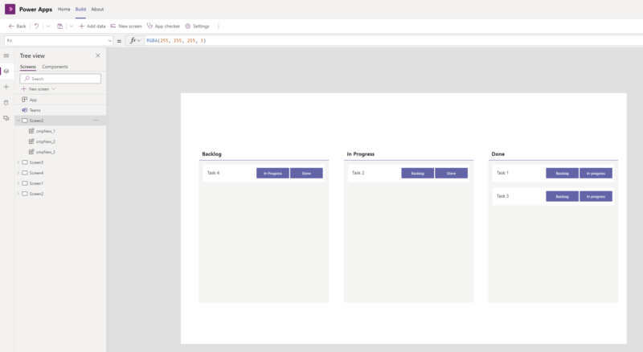This screenshot has width=643, height=352.
Task: Open the App checker tool
Action: click(x=164, y=26)
